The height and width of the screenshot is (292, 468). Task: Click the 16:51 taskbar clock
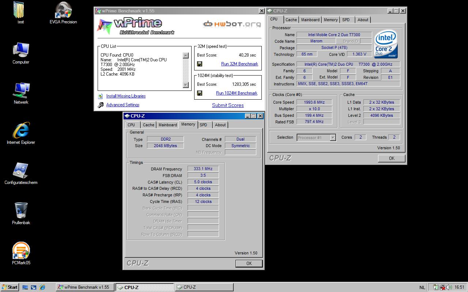click(459, 287)
